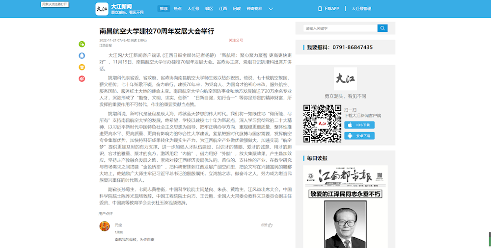Viewport: 491px width, 248px height.
Task: Share article via green WeChat icon
Action: click(x=82, y=44)
